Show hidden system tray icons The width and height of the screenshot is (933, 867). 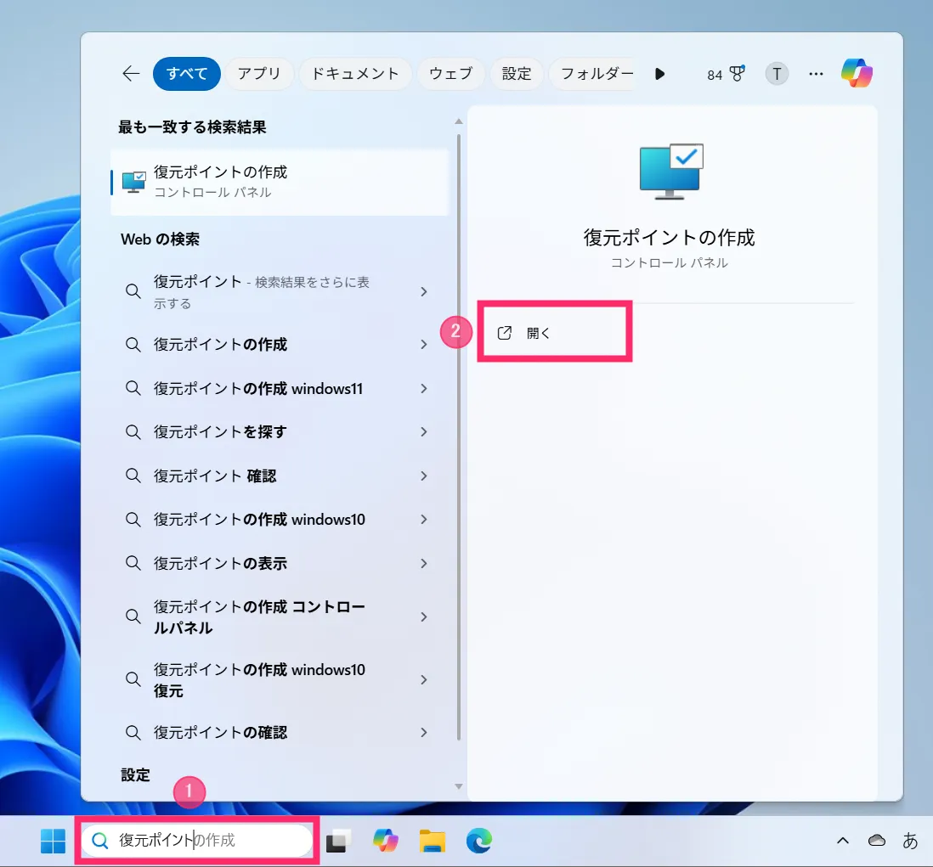tap(843, 840)
